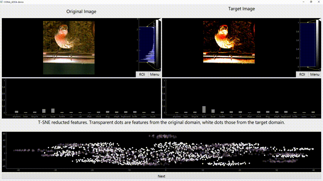Click 'boat' label in Target chart
The image size is (323, 181).
point(213,117)
